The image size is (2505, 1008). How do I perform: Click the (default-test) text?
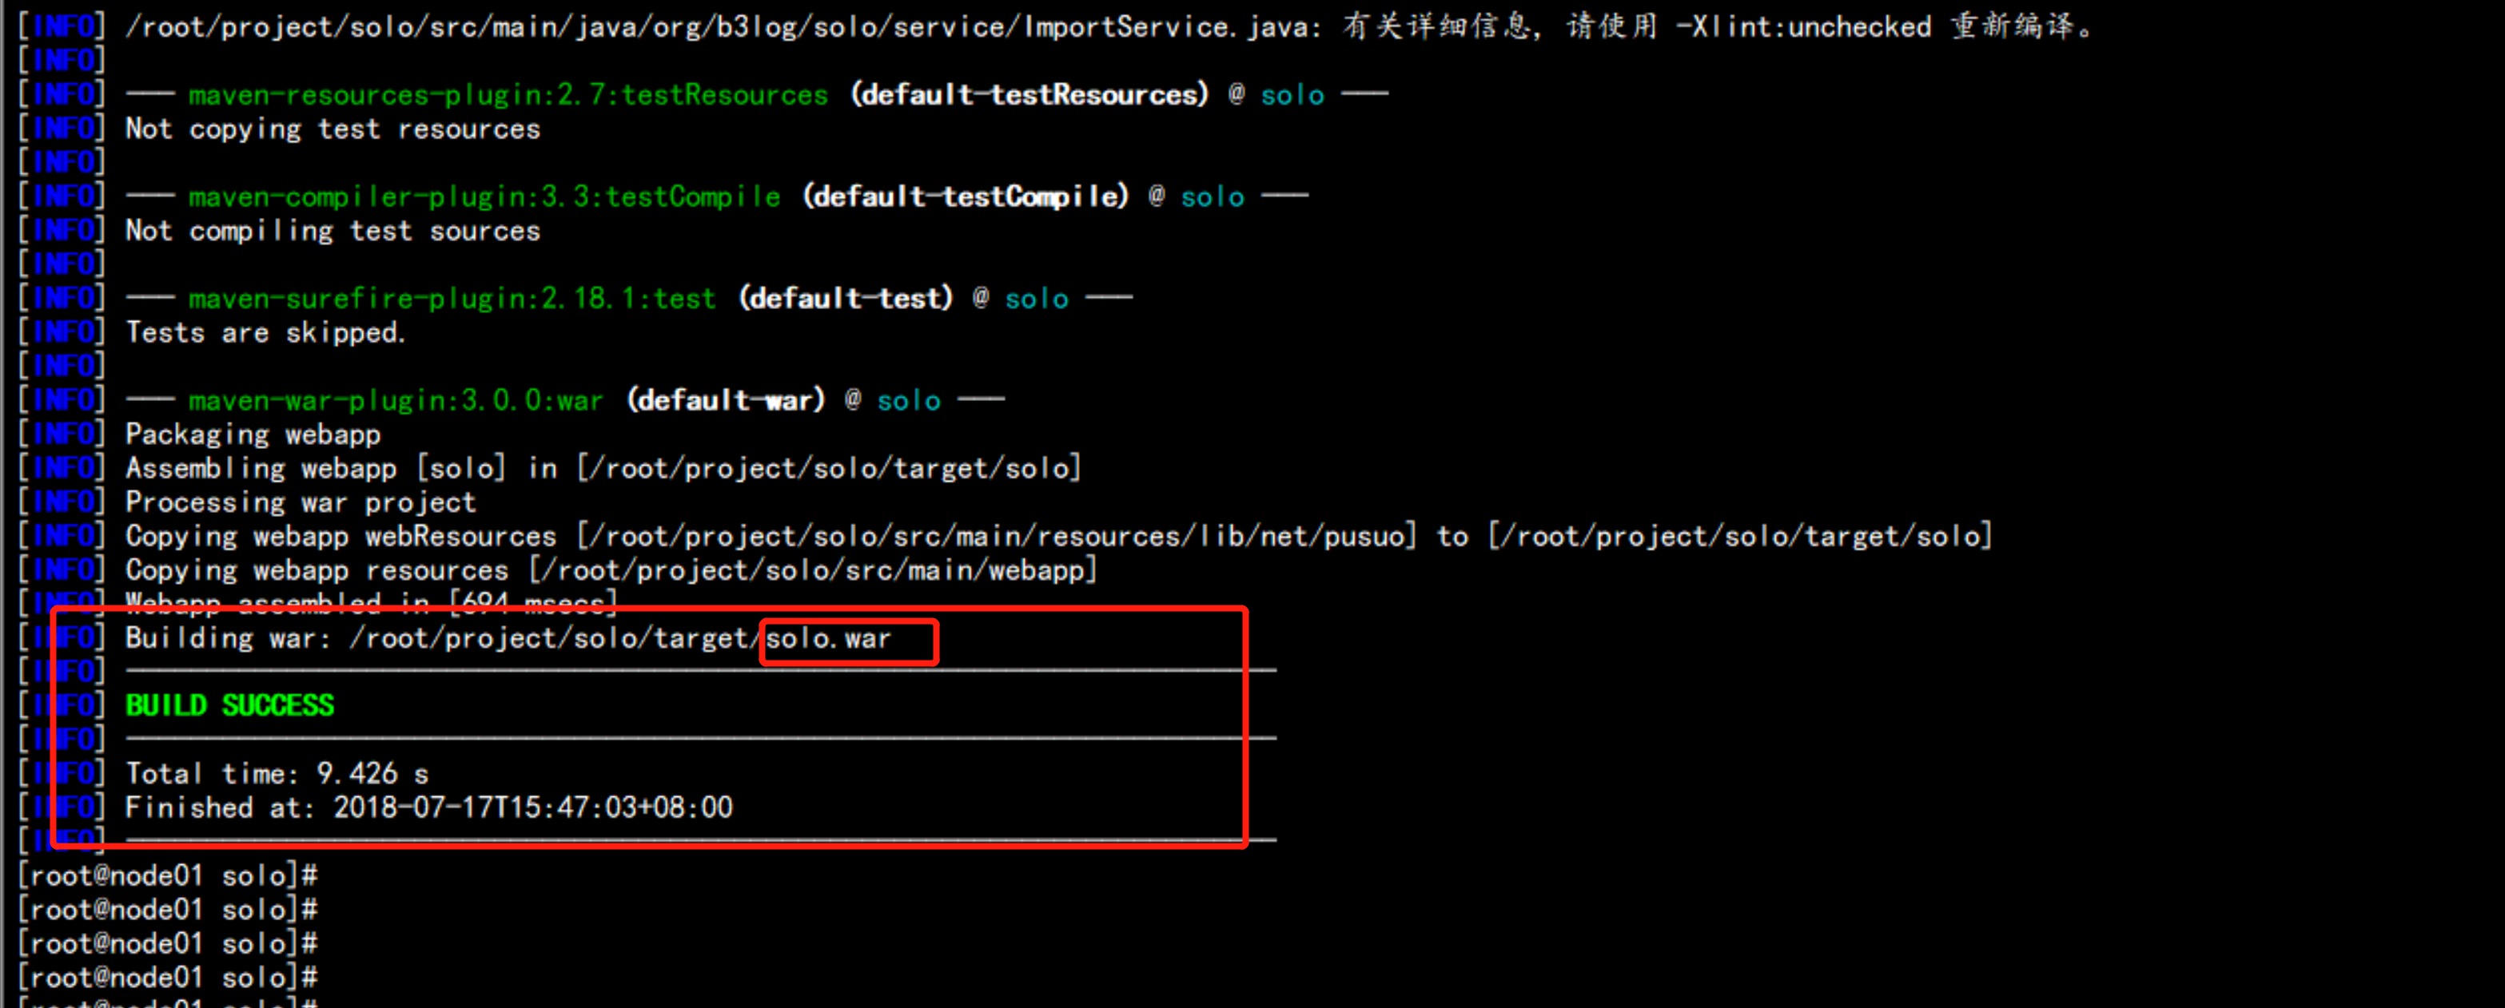tap(845, 299)
